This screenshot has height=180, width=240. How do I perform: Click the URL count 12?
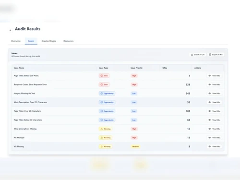point(189,129)
